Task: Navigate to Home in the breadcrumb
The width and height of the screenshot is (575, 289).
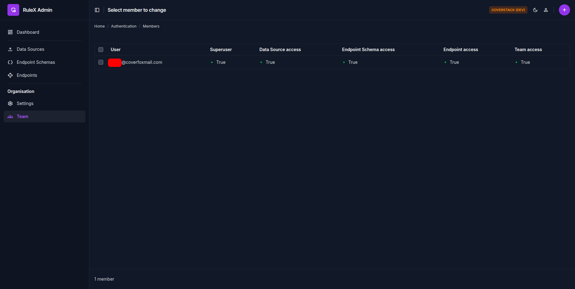Action: coord(100,26)
